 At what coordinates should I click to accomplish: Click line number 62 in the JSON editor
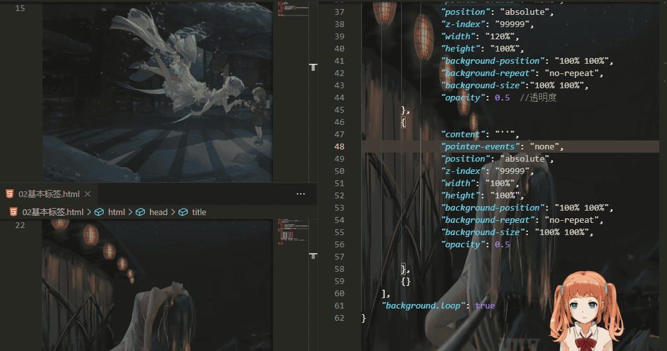point(339,318)
